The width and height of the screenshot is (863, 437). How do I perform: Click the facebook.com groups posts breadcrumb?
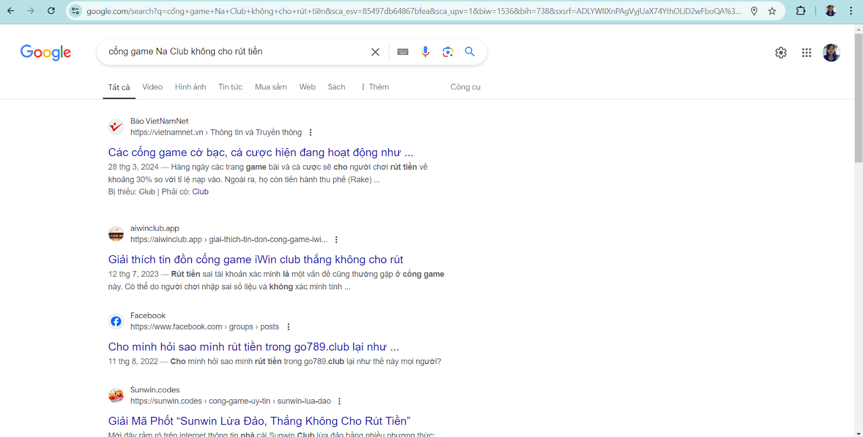204,327
